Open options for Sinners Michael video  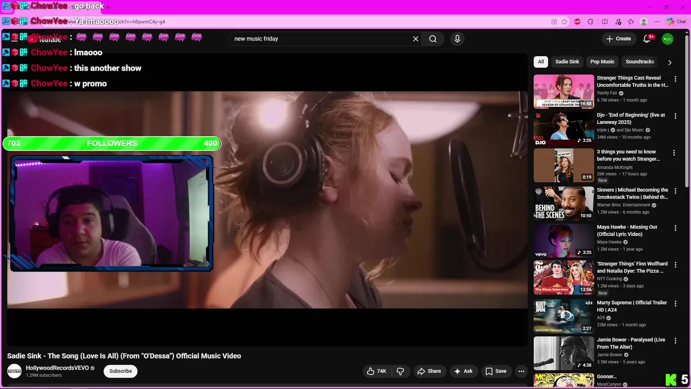point(675,191)
